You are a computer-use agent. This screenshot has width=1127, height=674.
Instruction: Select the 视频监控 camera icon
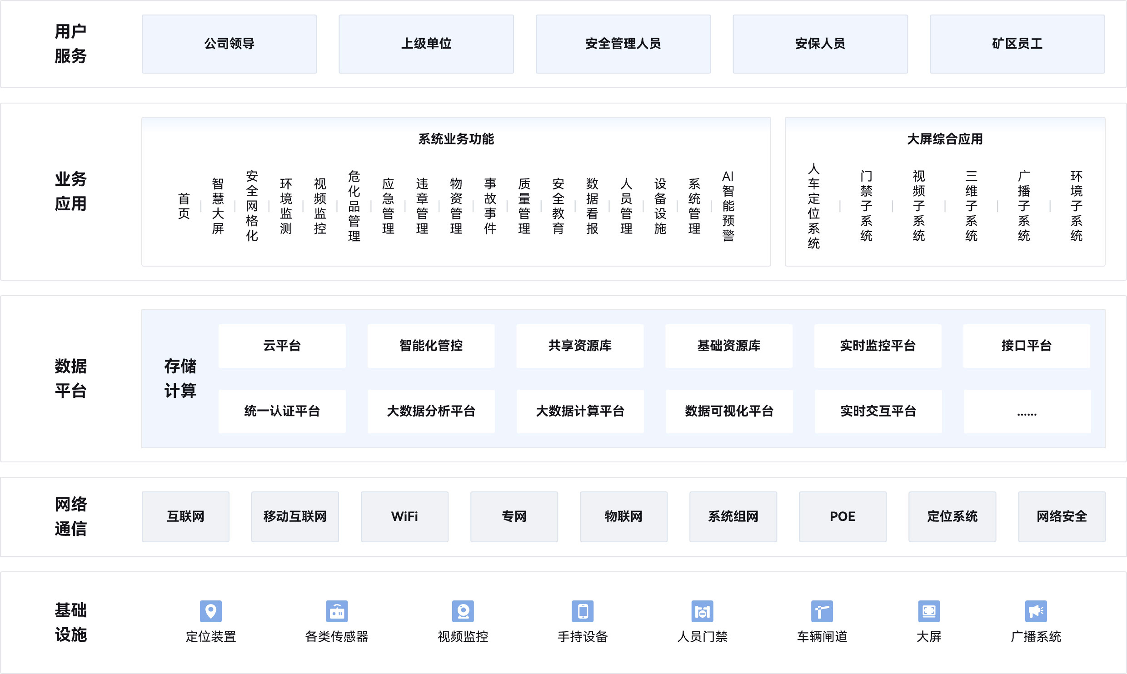[463, 611]
